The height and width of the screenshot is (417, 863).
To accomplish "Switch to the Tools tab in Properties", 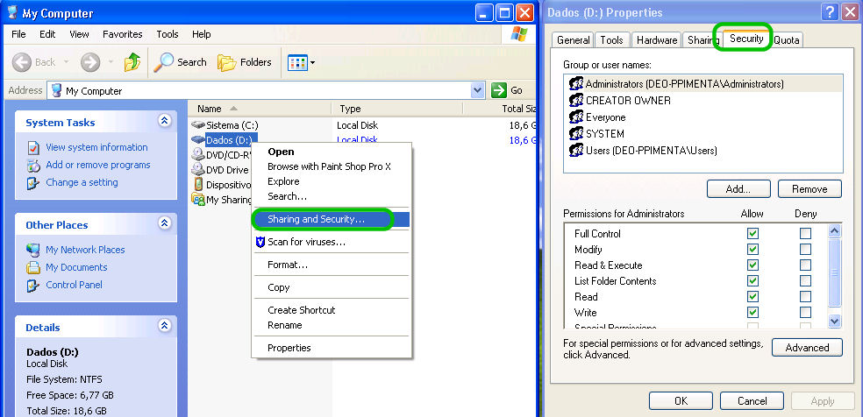I will click(x=611, y=40).
